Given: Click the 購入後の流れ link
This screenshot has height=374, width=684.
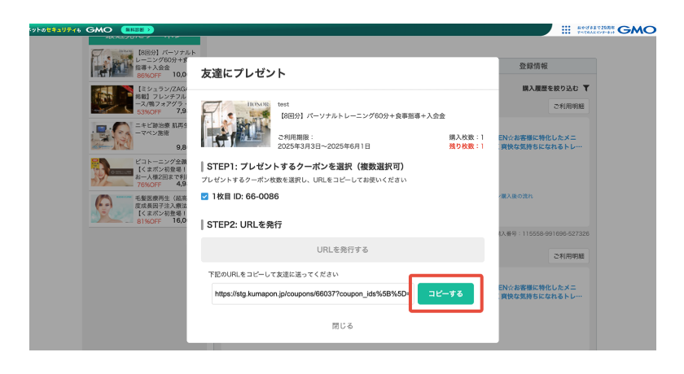Looking at the screenshot, I should pyautogui.click(x=516, y=197).
